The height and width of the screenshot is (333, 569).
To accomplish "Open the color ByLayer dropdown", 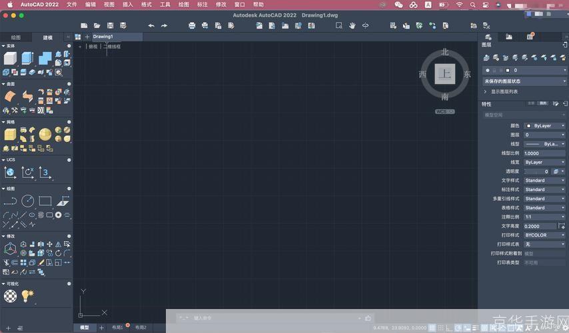I will pos(545,126).
